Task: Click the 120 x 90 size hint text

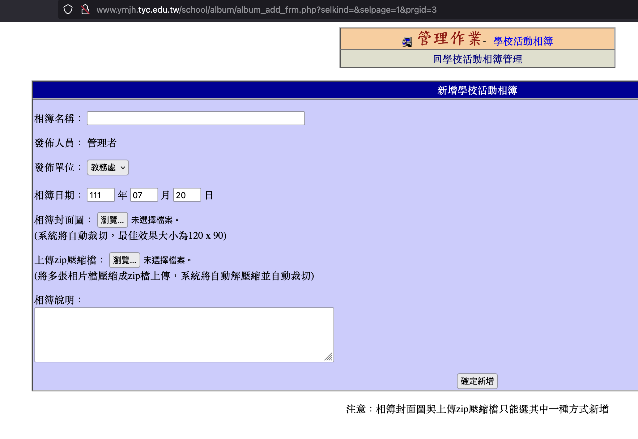Action: tap(130, 236)
